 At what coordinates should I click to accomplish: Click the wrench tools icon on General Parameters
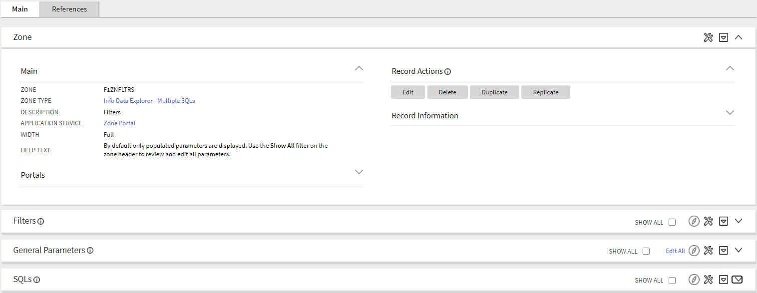[x=708, y=250]
